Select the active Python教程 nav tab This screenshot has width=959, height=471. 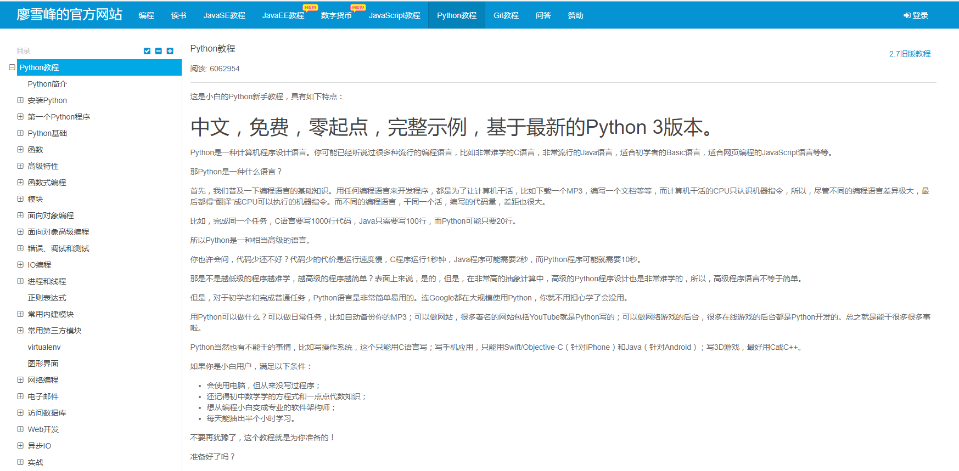tap(457, 15)
